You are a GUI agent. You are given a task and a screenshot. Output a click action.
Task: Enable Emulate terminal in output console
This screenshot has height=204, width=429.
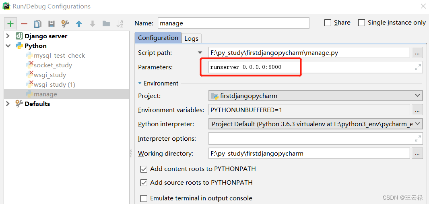144,198
